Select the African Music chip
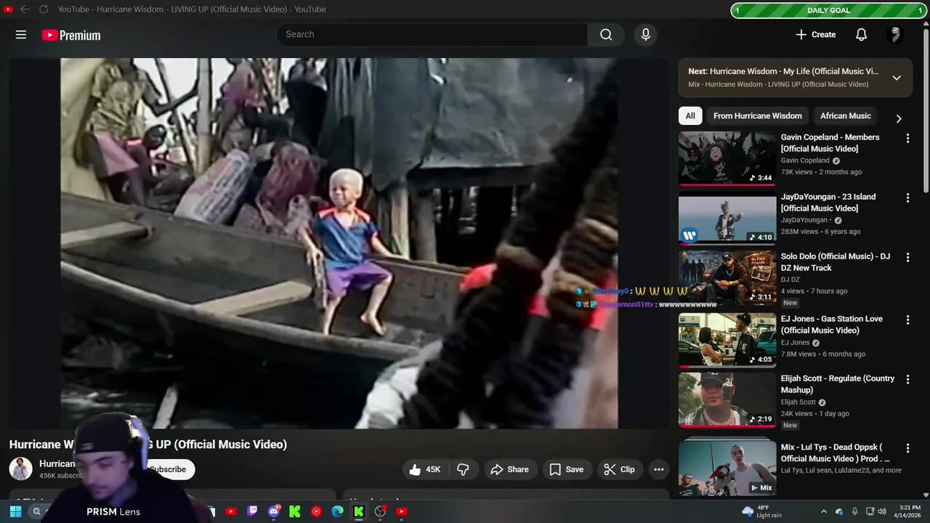The width and height of the screenshot is (930, 523). pyautogui.click(x=845, y=115)
